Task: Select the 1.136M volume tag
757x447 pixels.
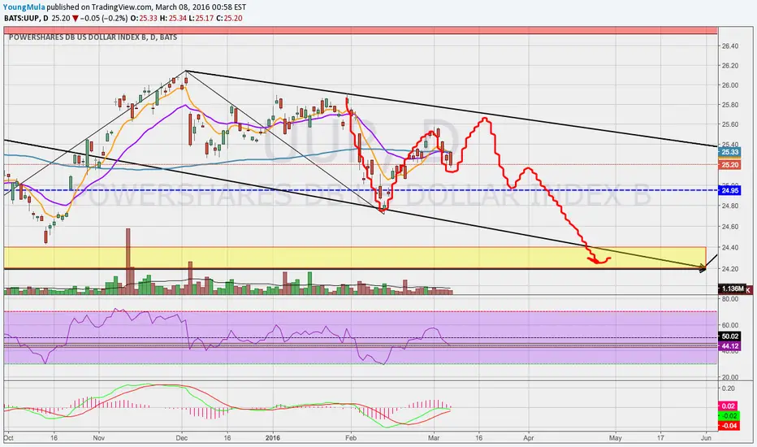Action: coord(733,289)
